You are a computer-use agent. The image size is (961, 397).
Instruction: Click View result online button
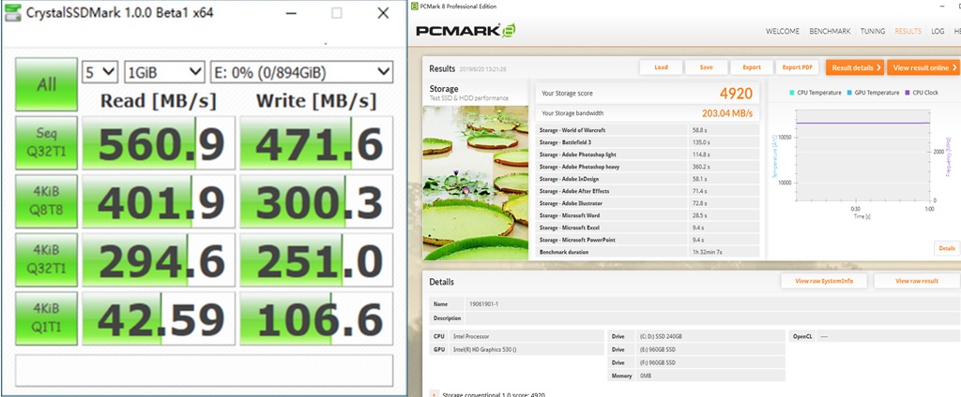[924, 67]
